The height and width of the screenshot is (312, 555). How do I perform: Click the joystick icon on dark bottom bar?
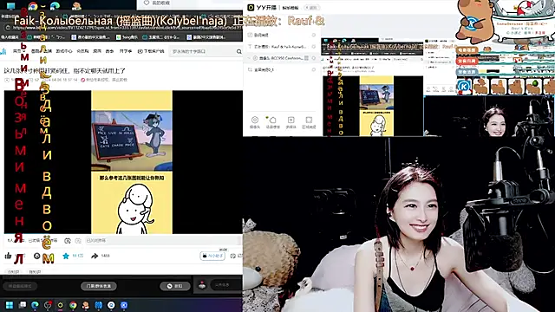pos(202,285)
